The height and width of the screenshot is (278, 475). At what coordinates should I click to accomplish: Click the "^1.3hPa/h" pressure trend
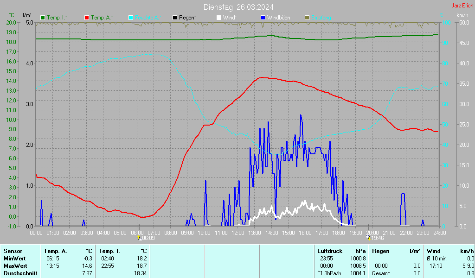pyautogui.click(x=329, y=273)
